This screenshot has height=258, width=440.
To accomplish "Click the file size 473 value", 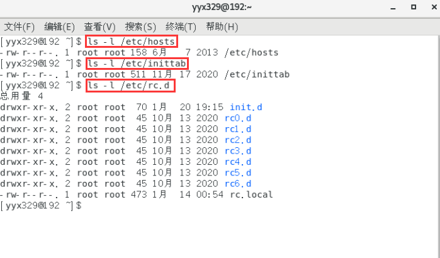I will (139, 194).
